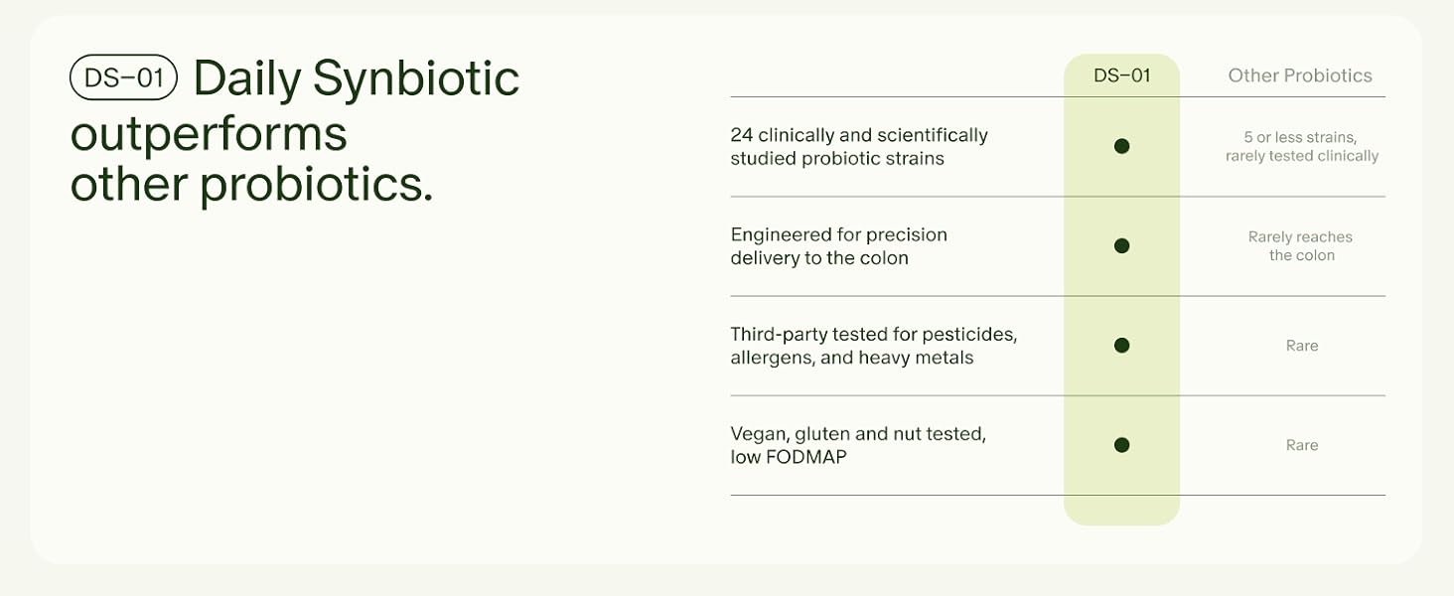Screen dimensions: 1454x596
Task: Click 'Engineered for precision delivery' text
Action: (838, 235)
